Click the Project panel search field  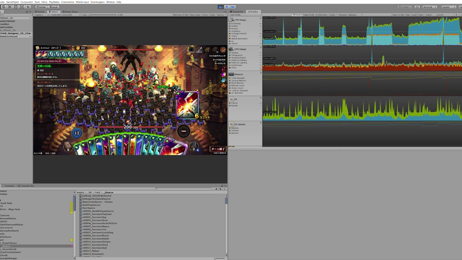pos(184,189)
